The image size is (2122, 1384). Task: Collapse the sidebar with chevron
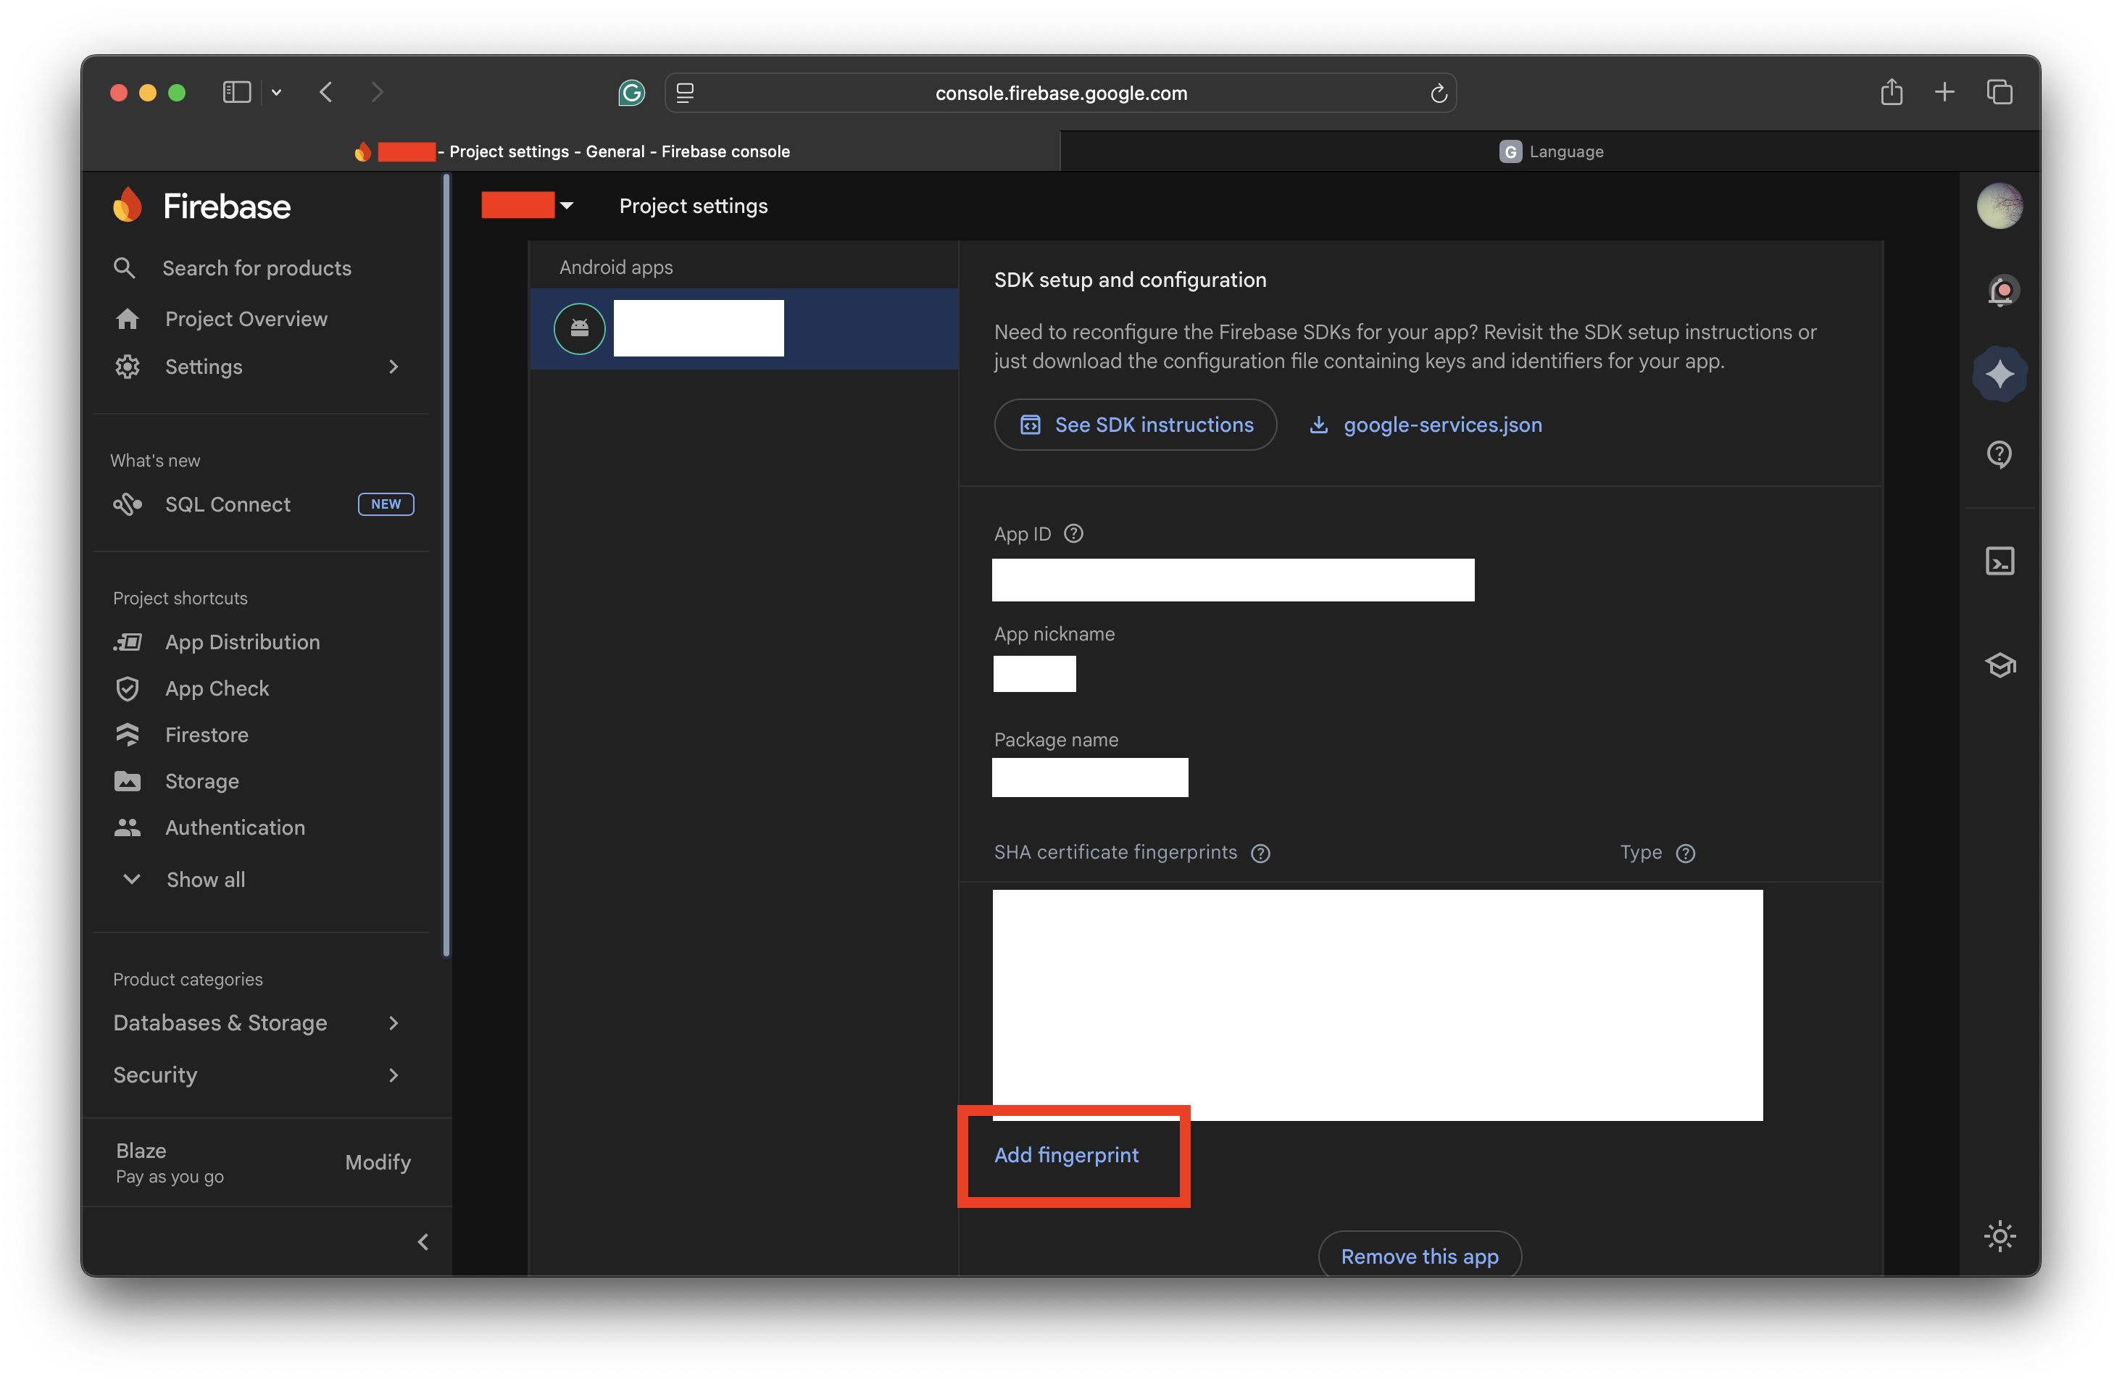coord(423,1241)
